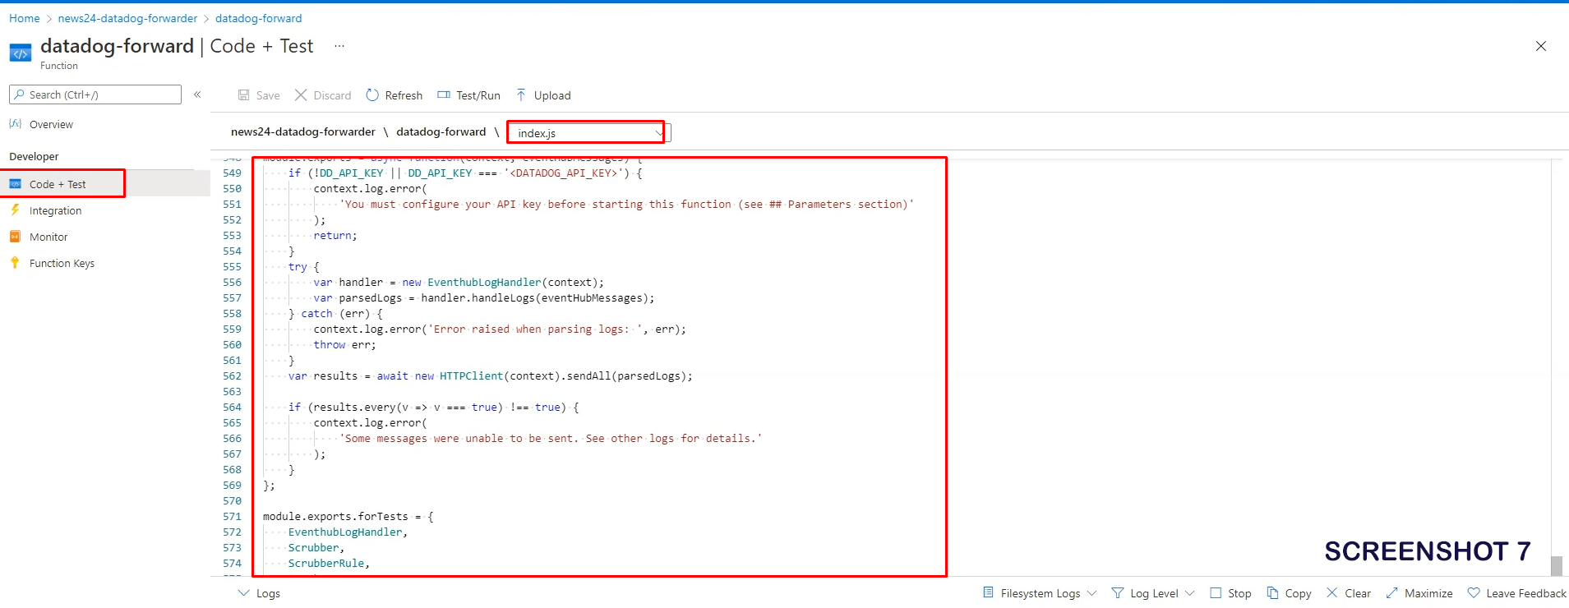
Task: Click the Discard changes icon
Action: coord(301,95)
